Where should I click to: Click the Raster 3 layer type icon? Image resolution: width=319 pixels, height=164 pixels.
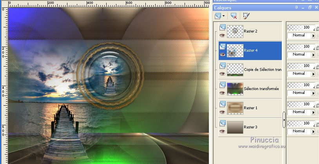pyautogui.click(x=223, y=123)
